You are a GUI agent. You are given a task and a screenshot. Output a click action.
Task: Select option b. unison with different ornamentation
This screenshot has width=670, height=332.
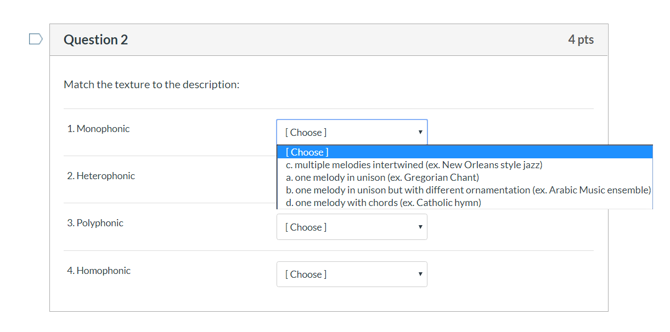[468, 190]
